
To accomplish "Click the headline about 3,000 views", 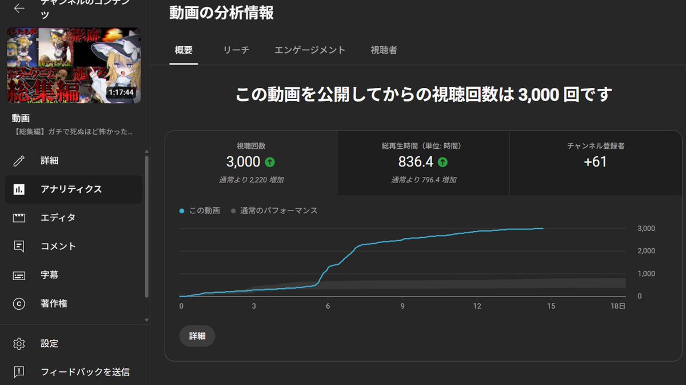I will pyautogui.click(x=424, y=94).
